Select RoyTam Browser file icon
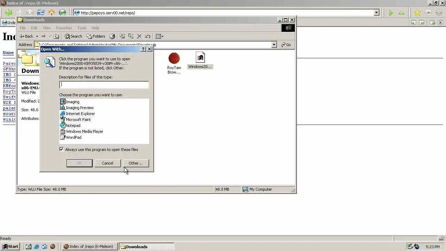Image resolution: width=446 pixels, height=251 pixels. (174, 63)
